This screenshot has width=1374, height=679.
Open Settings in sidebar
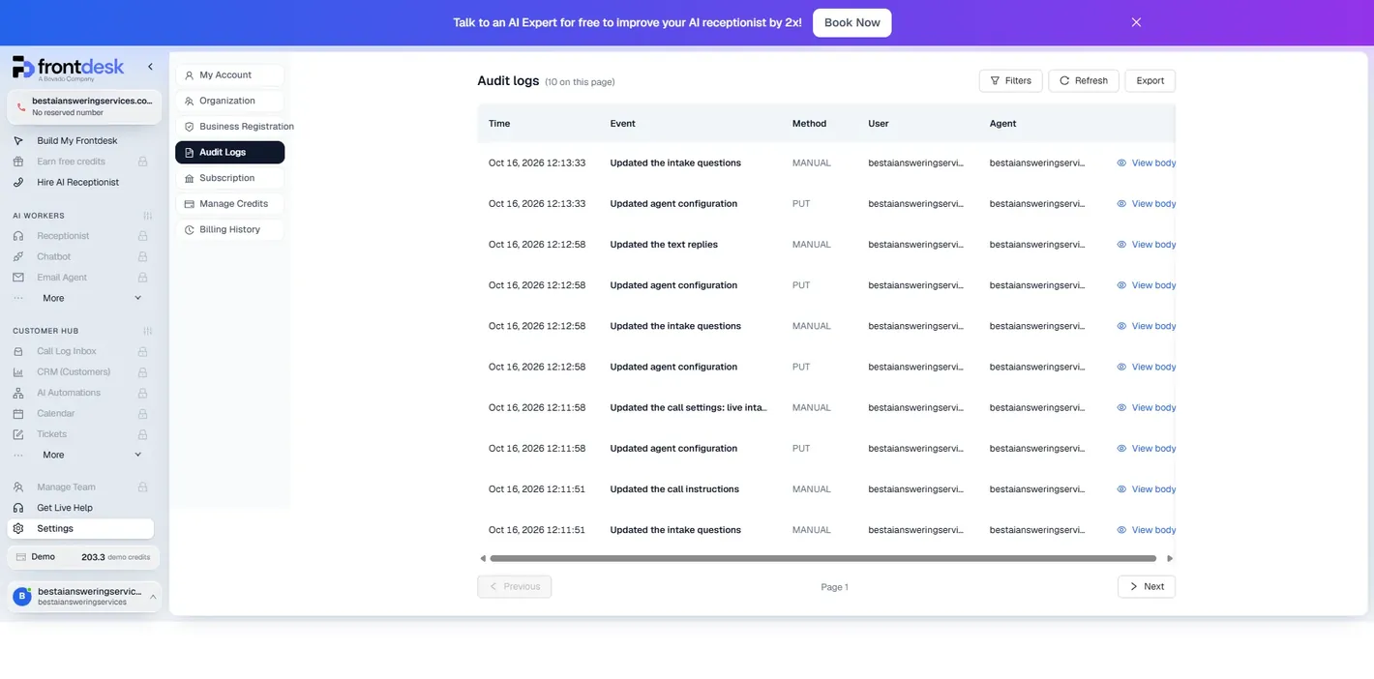click(80, 529)
